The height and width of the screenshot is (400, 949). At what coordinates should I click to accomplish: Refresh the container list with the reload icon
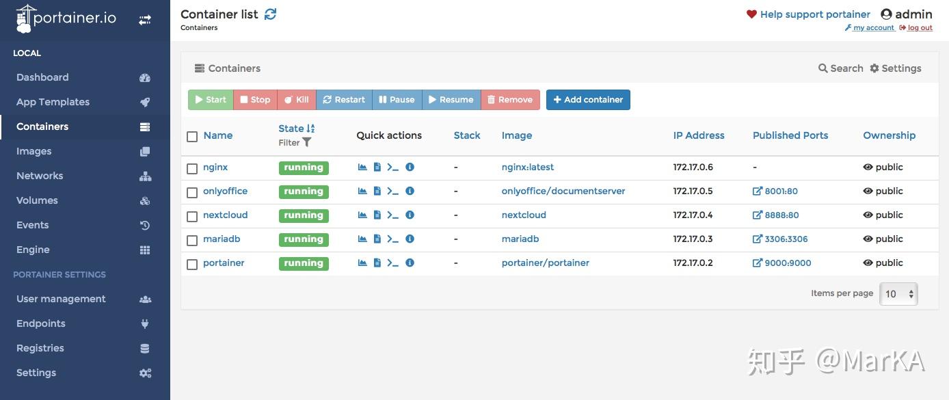[x=271, y=14]
